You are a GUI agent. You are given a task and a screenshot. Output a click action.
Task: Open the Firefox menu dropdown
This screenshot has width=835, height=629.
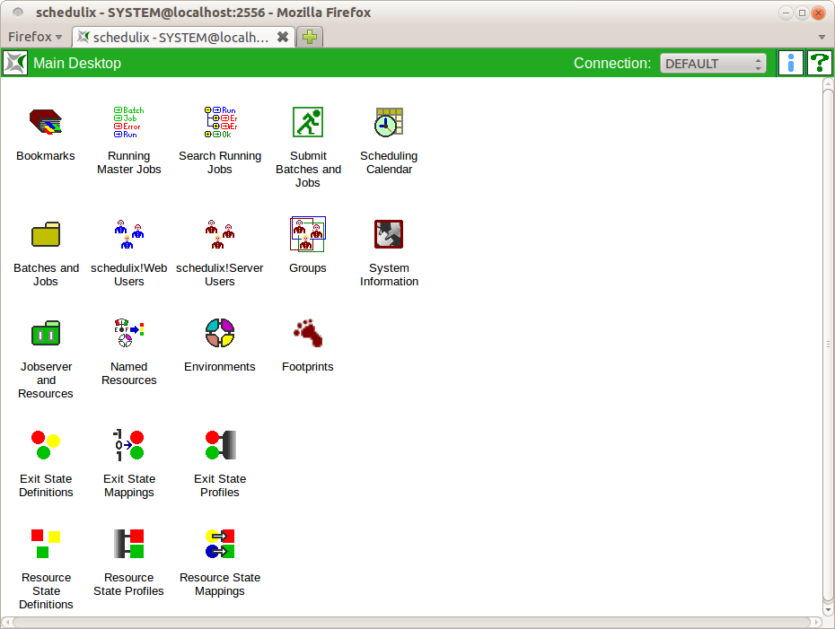35,37
